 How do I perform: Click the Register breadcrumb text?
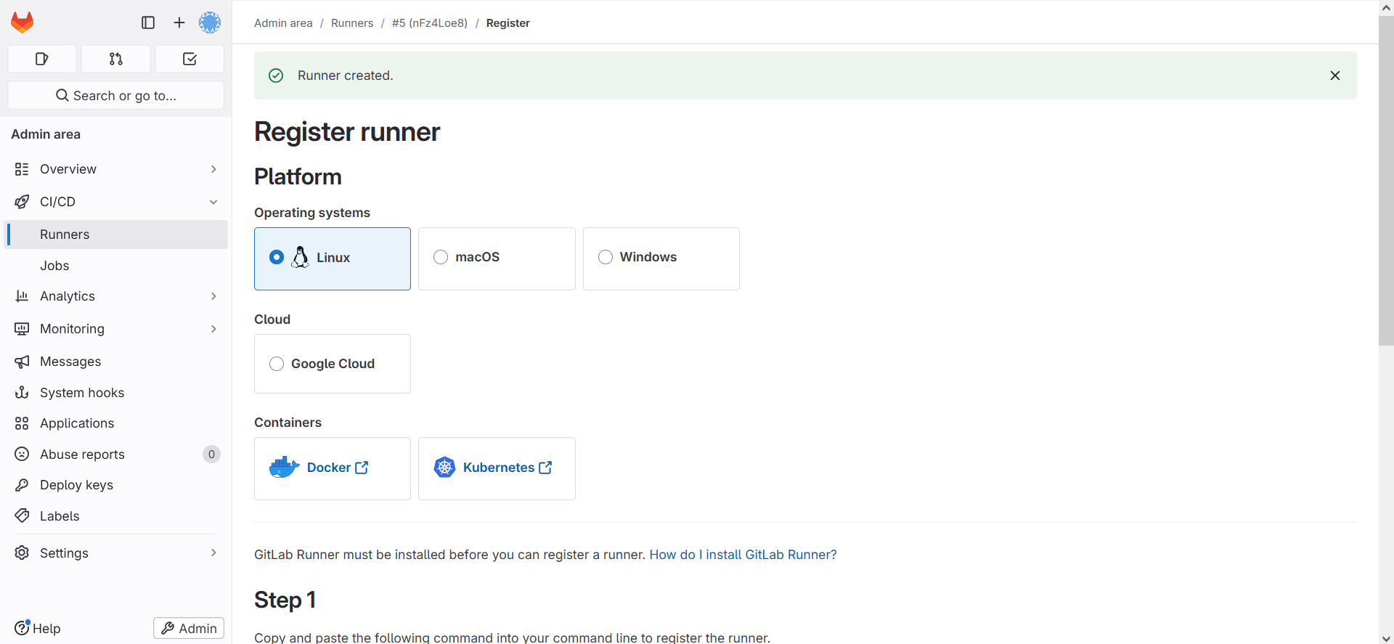click(508, 23)
